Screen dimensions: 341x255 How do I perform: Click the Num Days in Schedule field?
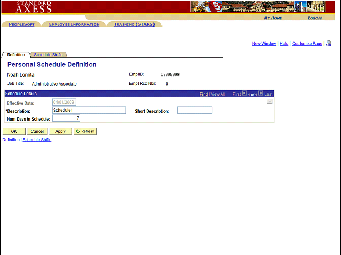point(66,118)
